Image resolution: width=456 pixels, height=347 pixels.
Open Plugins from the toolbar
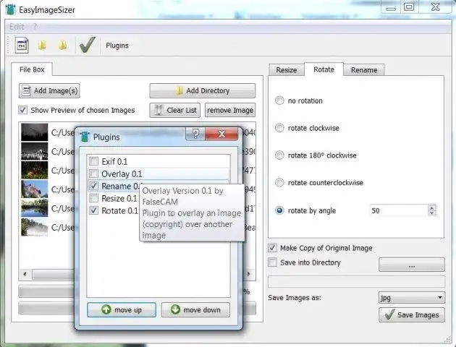117,46
